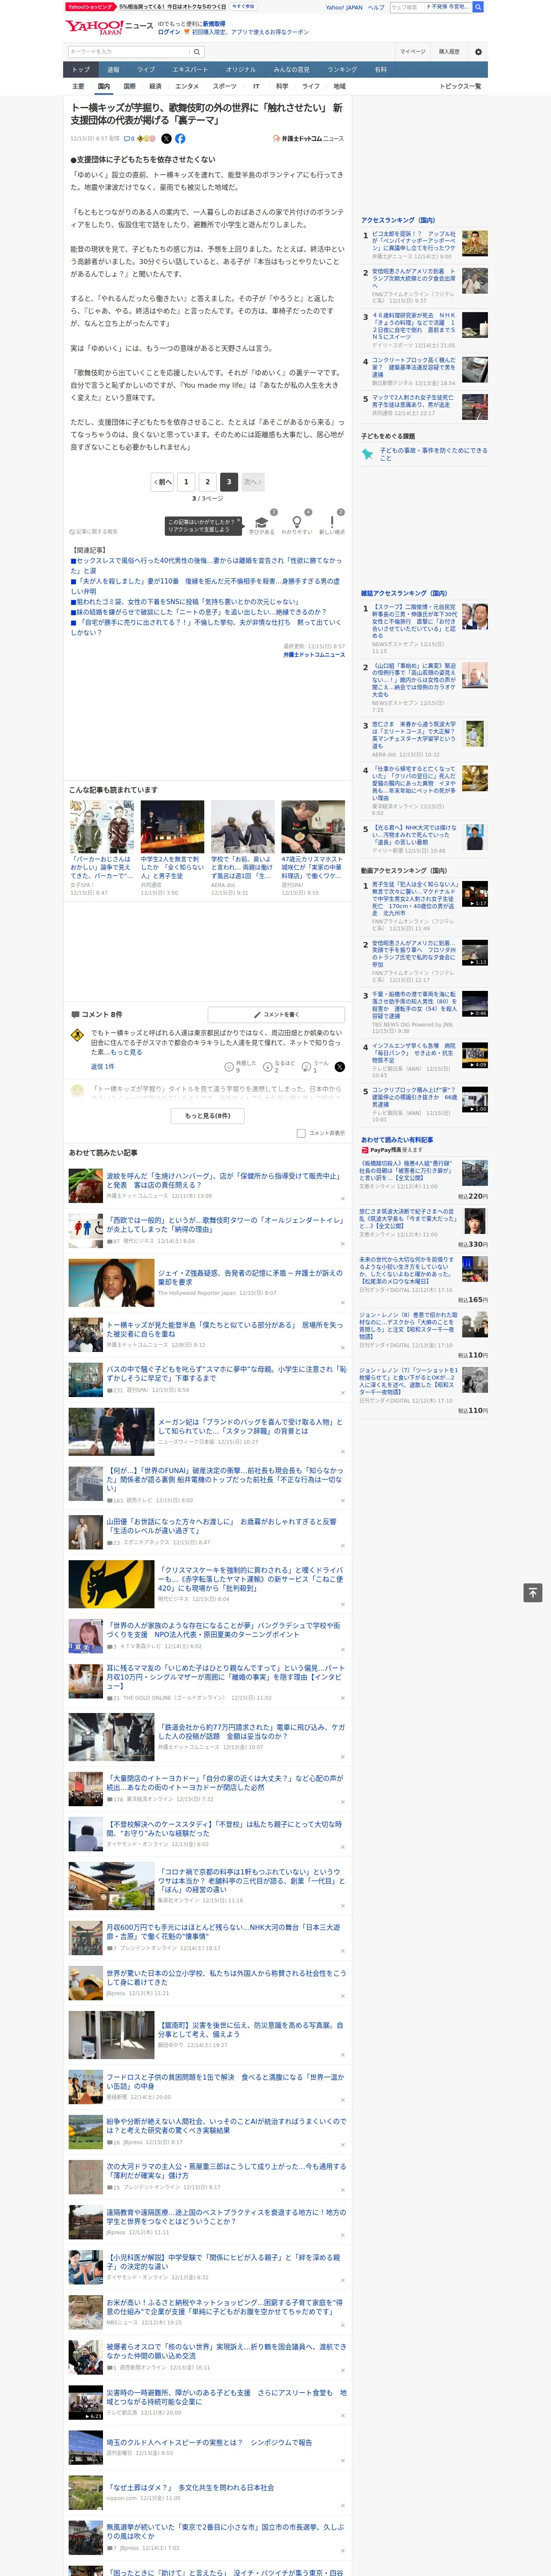551x2576 pixels.
Task: Open thumbnail of 「パーカーおじさん」 article
Action: pos(102,827)
